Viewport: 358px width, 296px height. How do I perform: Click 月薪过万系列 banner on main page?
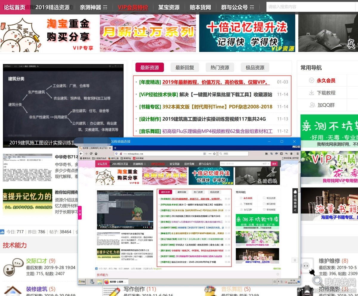(148, 34)
